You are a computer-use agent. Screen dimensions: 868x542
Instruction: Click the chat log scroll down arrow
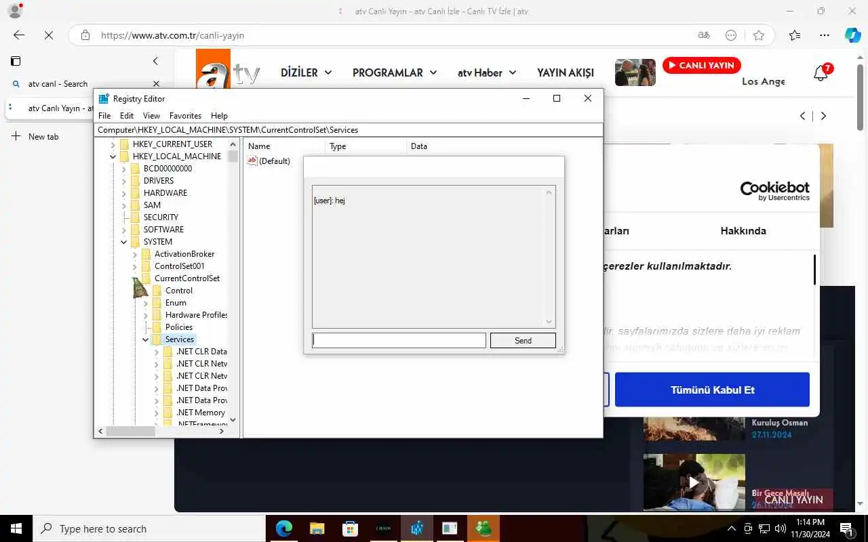(x=549, y=322)
